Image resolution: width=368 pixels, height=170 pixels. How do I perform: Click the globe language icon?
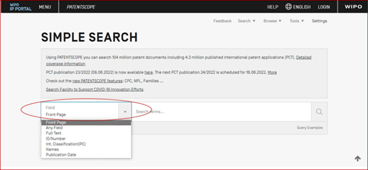(x=288, y=7)
